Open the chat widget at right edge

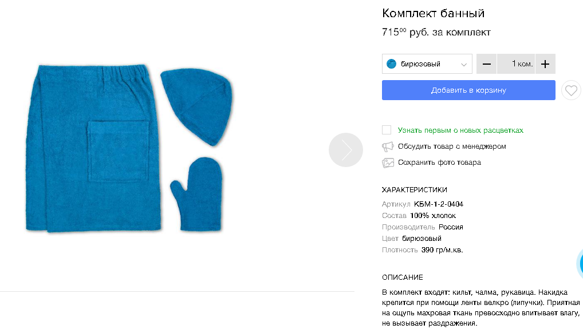point(580,264)
